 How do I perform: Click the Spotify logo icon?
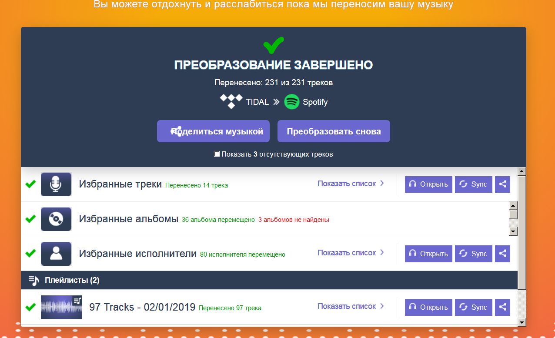click(291, 102)
